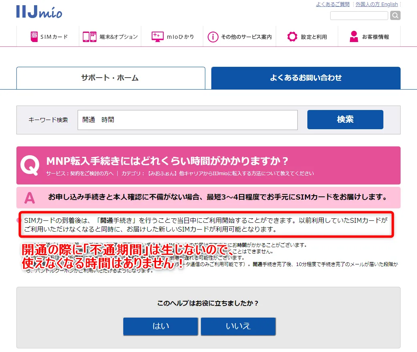Click the pink answer summary text
The image size is (417, 352).
(x=218, y=197)
